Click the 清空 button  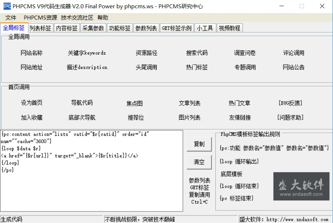[x=199, y=162]
